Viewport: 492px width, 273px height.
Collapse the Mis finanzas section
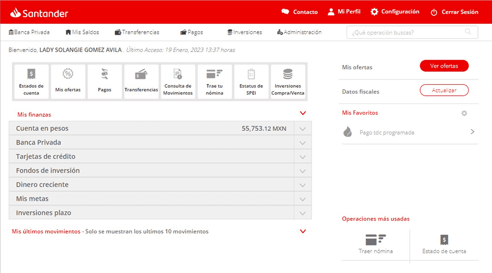[303, 113]
